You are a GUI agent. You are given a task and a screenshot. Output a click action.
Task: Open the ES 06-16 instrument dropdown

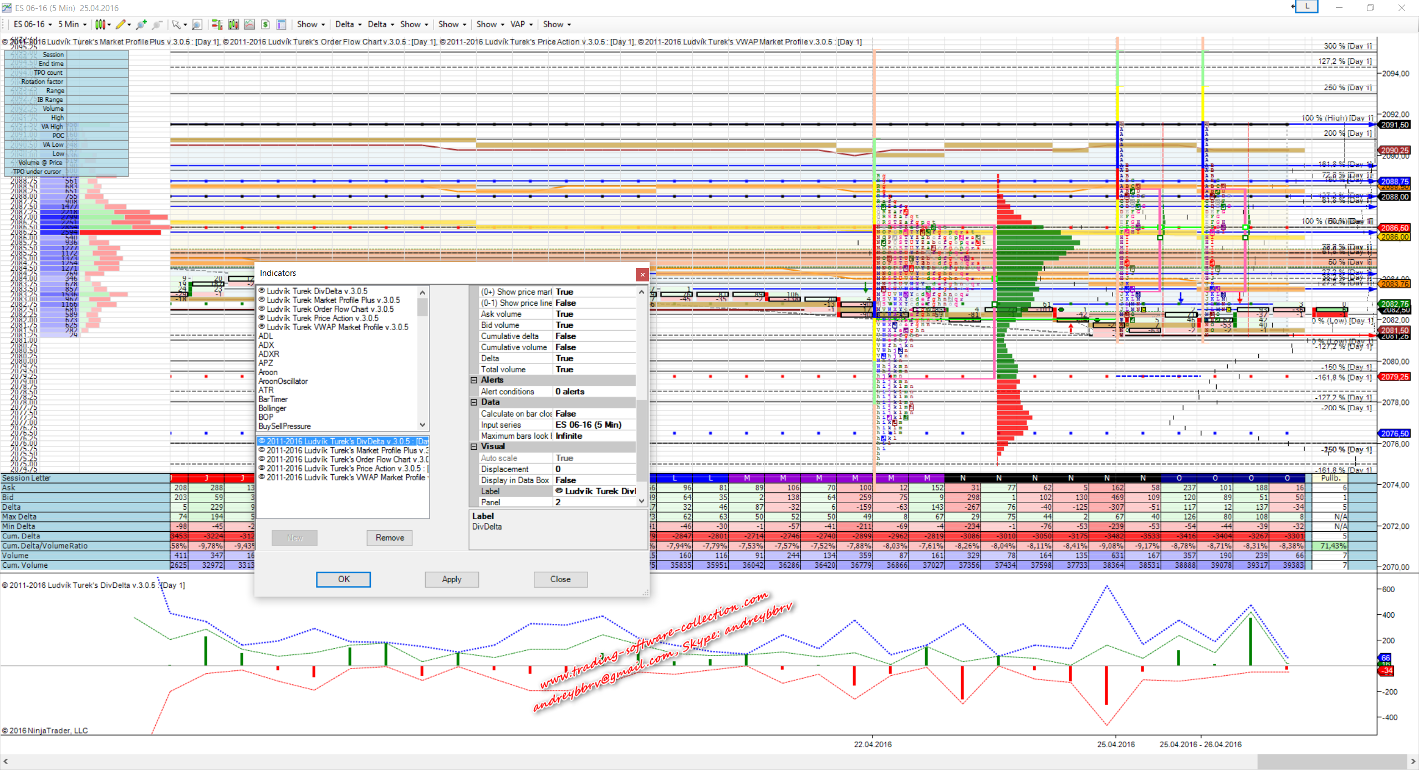33,24
